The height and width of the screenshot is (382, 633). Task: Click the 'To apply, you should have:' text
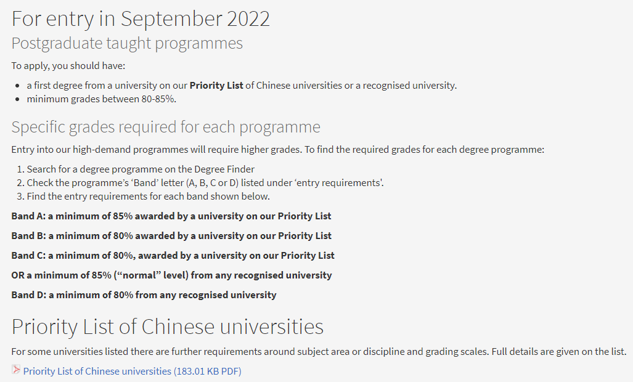coord(68,66)
